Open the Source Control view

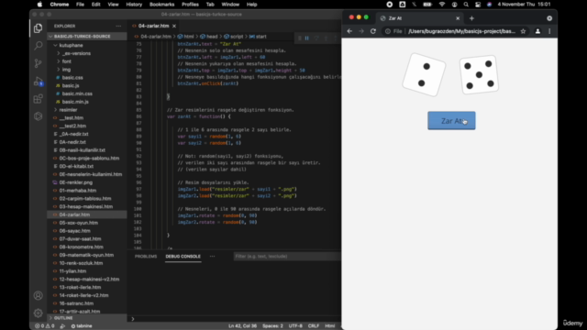tap(38, 63)
